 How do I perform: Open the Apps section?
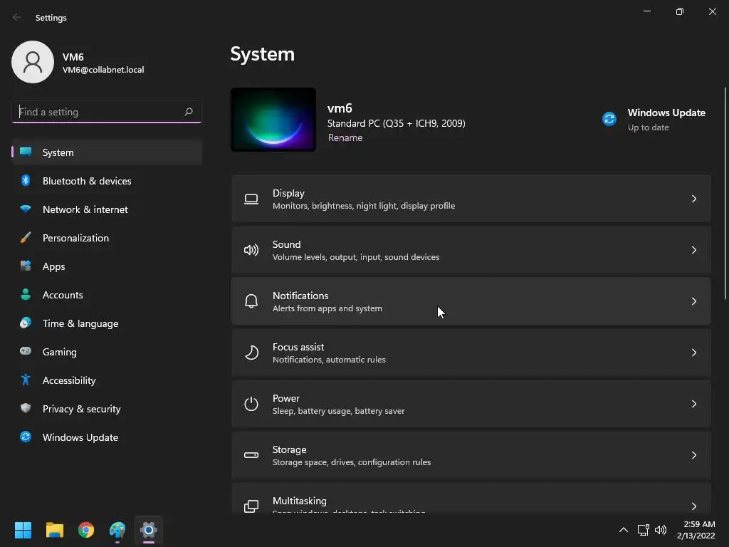click(107, 266)
